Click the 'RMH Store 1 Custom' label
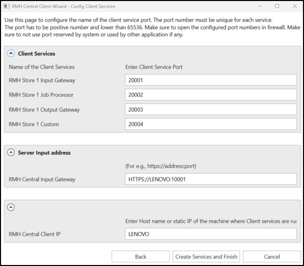 click(x=34, y=124)
